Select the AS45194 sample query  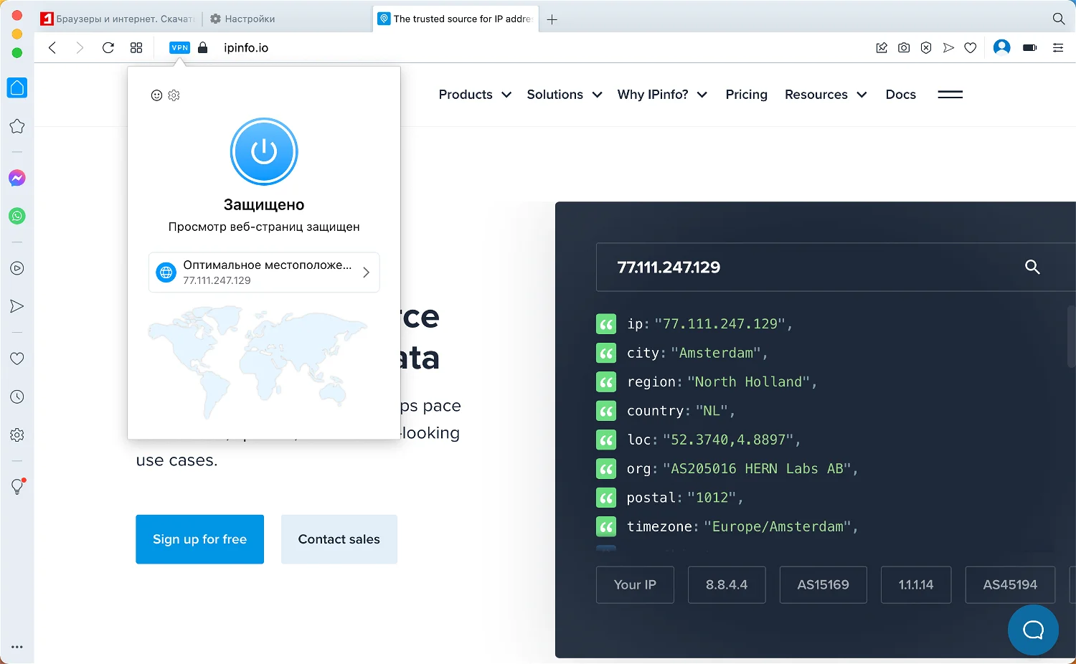pyautogui.click(x=1010, y=584)
